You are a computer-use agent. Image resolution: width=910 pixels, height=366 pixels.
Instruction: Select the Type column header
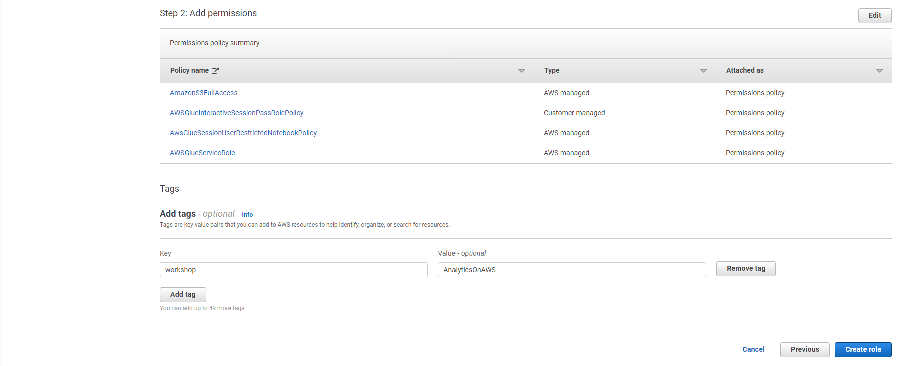click(x=552, y=71)
